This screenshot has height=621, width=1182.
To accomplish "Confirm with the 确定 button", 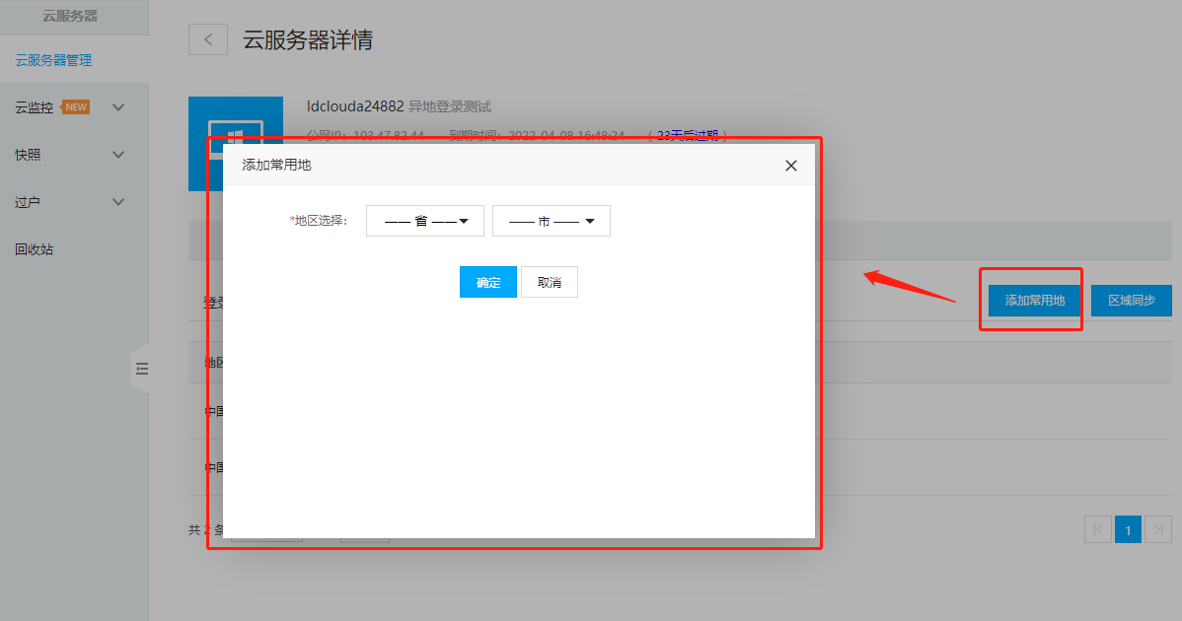I will click(487, 281).
